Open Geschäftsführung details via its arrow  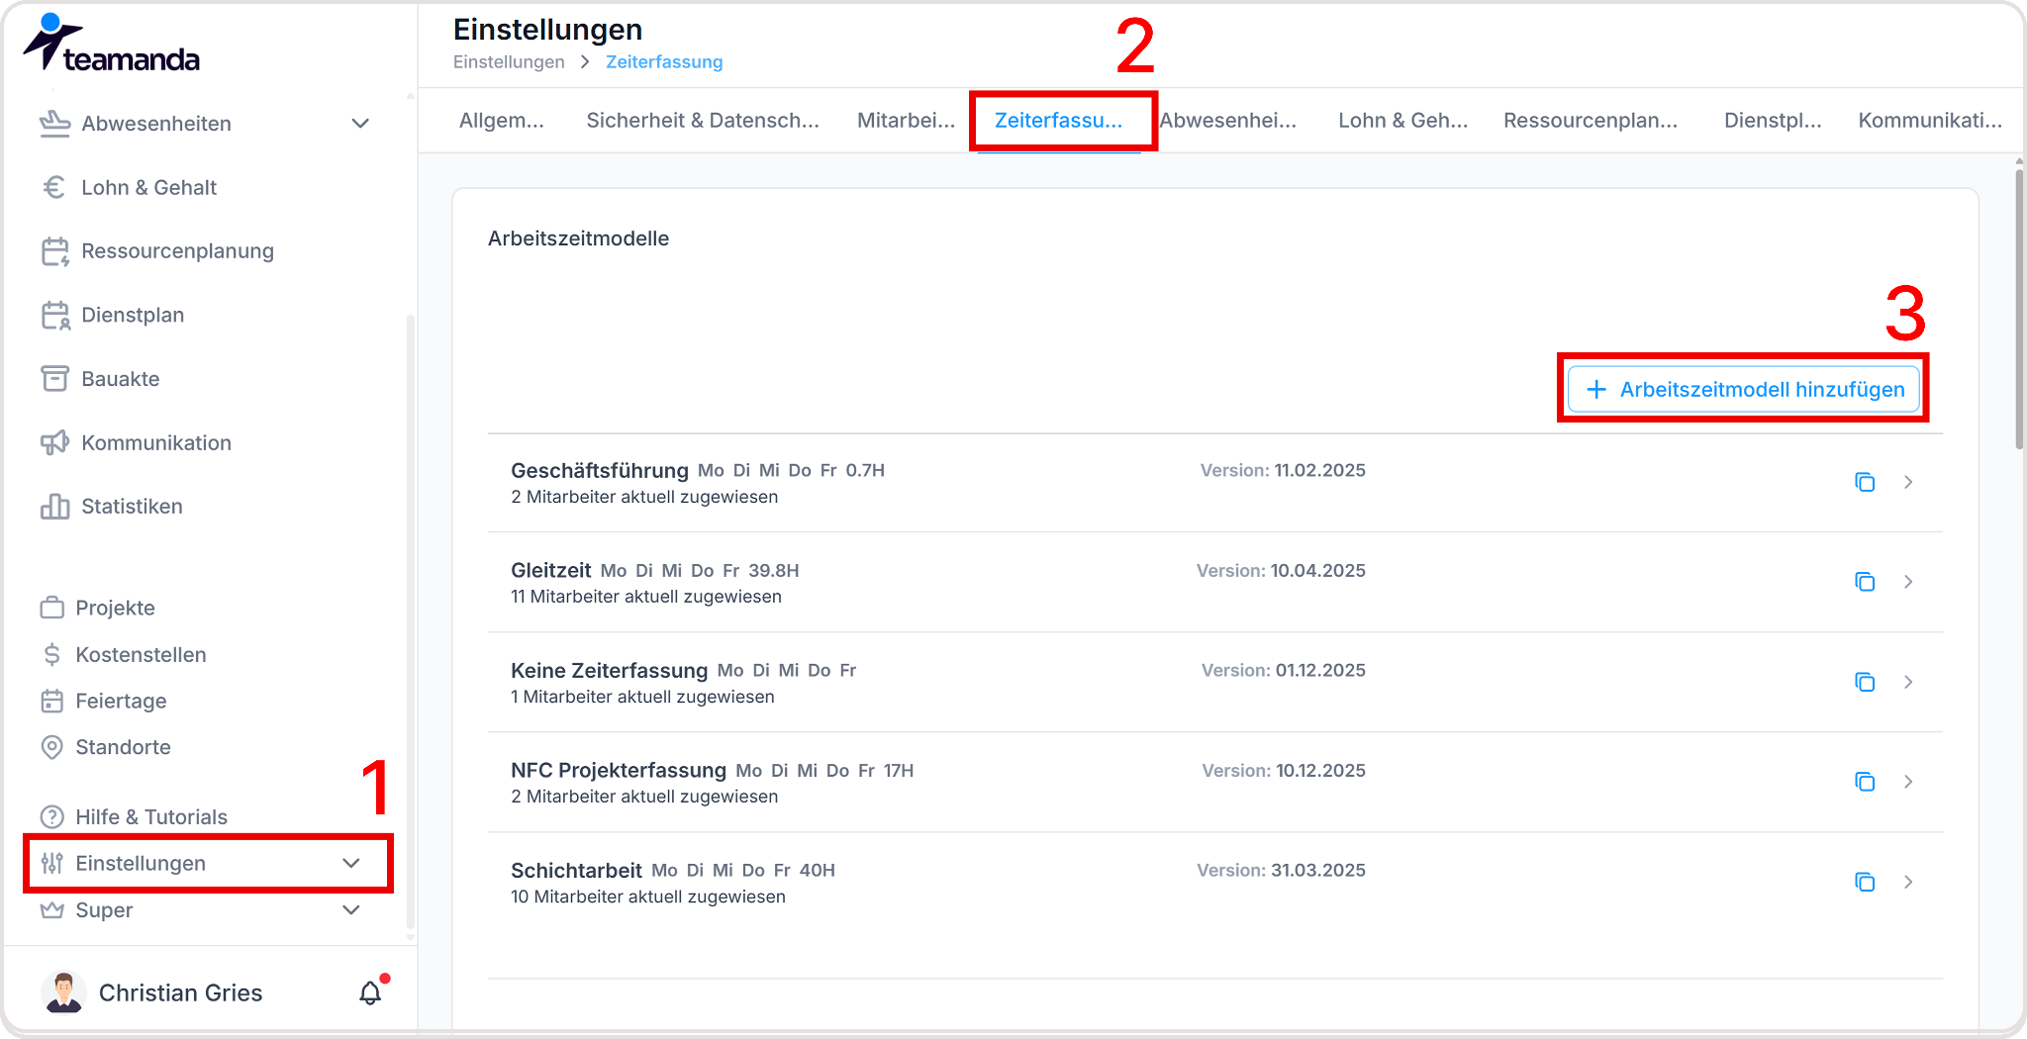point(1908,482)
